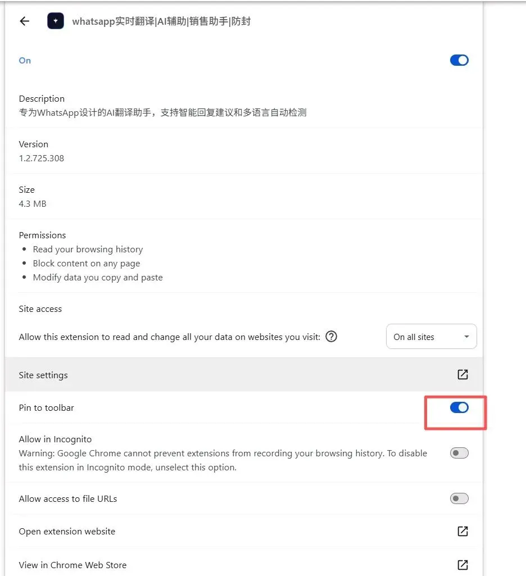The height and width of the screenshot is (576, 526).
Task: Click the Incognito warning text
Action: [223, 460]
